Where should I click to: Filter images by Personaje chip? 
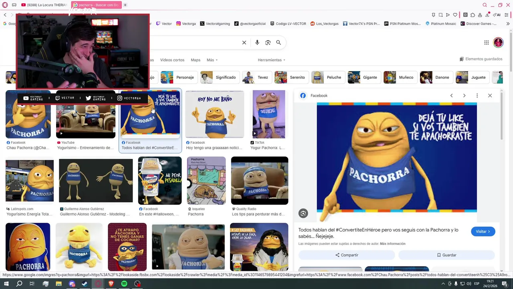point(178,77)
